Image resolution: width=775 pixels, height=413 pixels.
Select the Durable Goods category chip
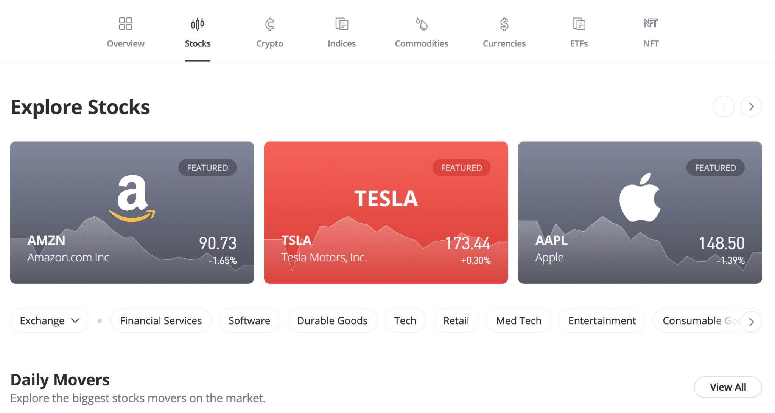[332, 321]
